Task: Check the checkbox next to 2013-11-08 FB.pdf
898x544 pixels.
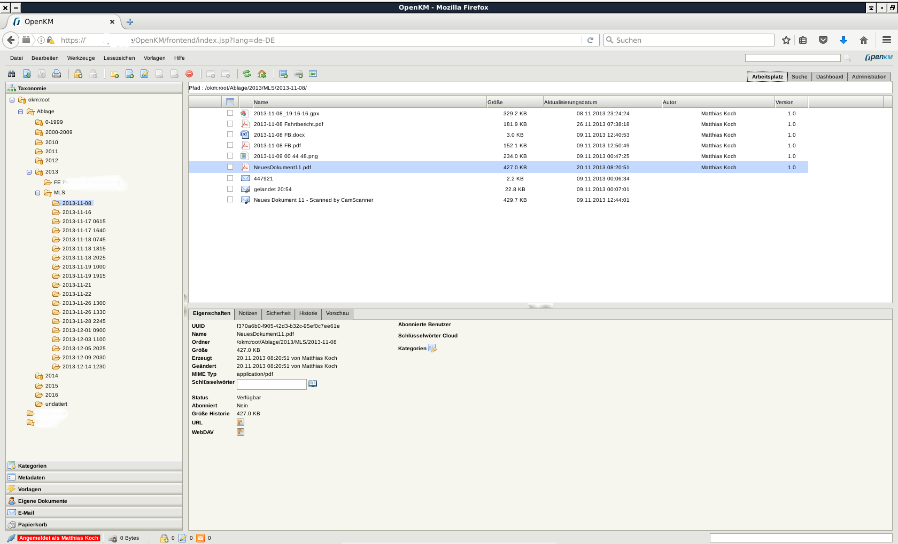Action: 230,145
